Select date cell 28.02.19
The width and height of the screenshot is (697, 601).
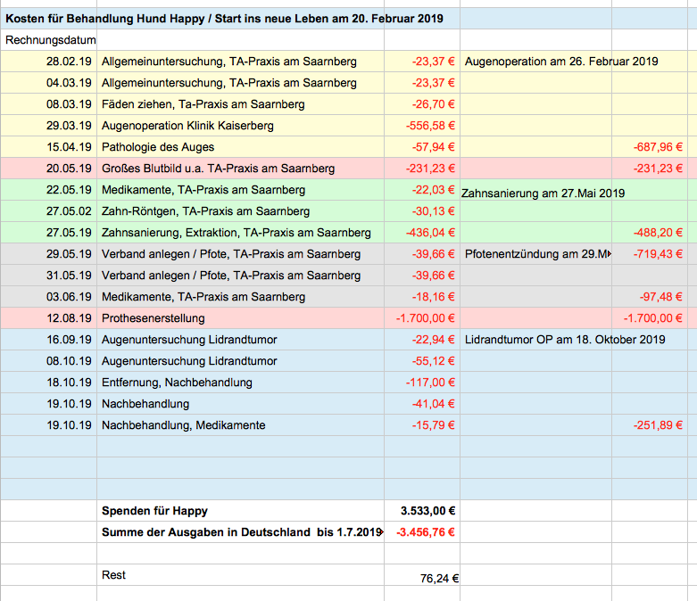click(x=49, y=62)
